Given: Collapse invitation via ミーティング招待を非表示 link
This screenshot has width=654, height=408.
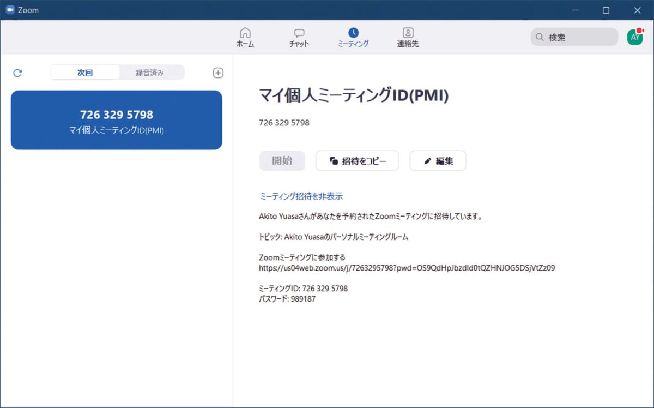Looking at the screenshot, I should tap(301, 196).
